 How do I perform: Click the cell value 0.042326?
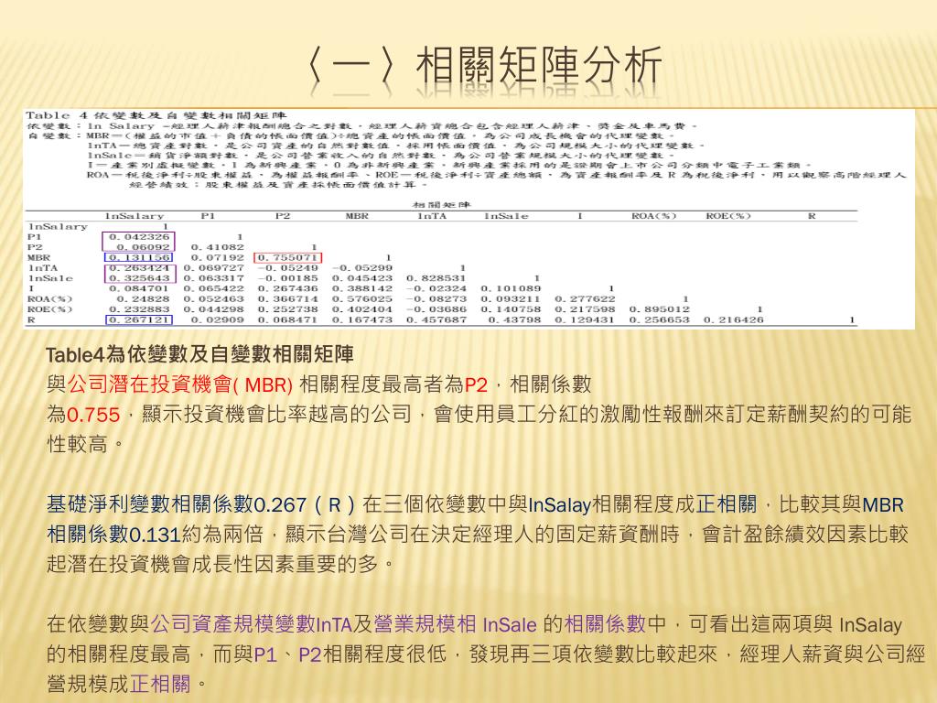(139, 237)
